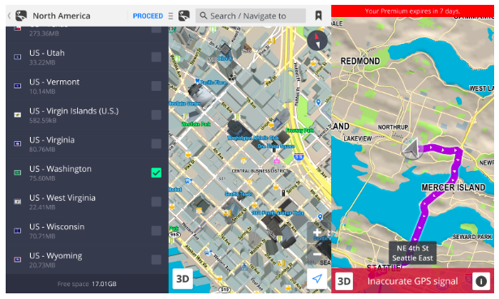Image resolution: width=499 pixels, height=299 pixels.
Task: Uncheck the US - Washington checkbox
Action: click(157, 173)
